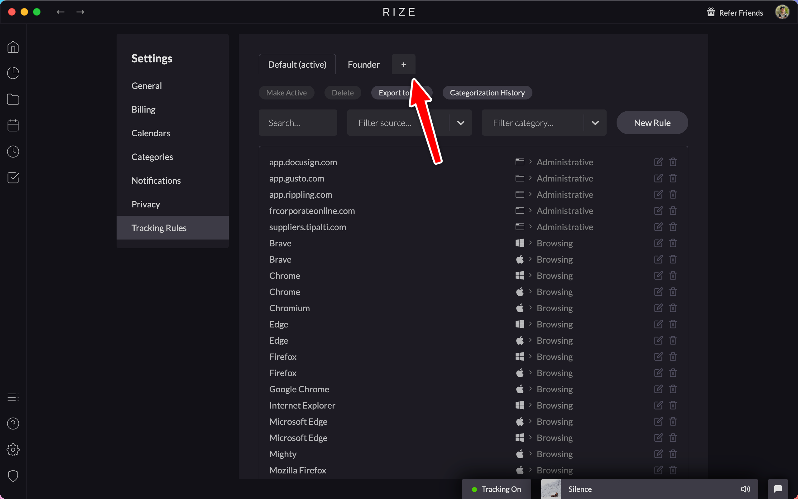This screenshot has height=499, width=798.
Task: Open the Categories settings page
Action: (152, 157)
